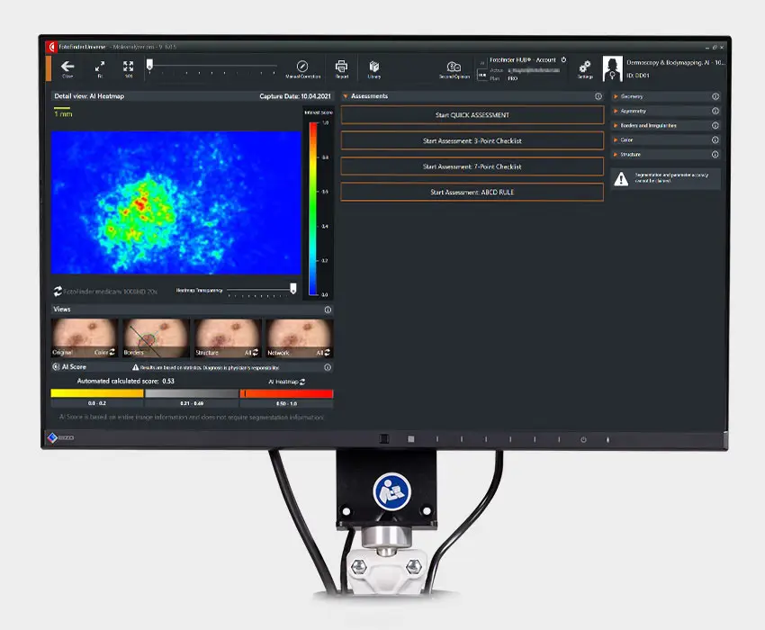
Task: Click the Report printer icon
Action: [341, 66]
